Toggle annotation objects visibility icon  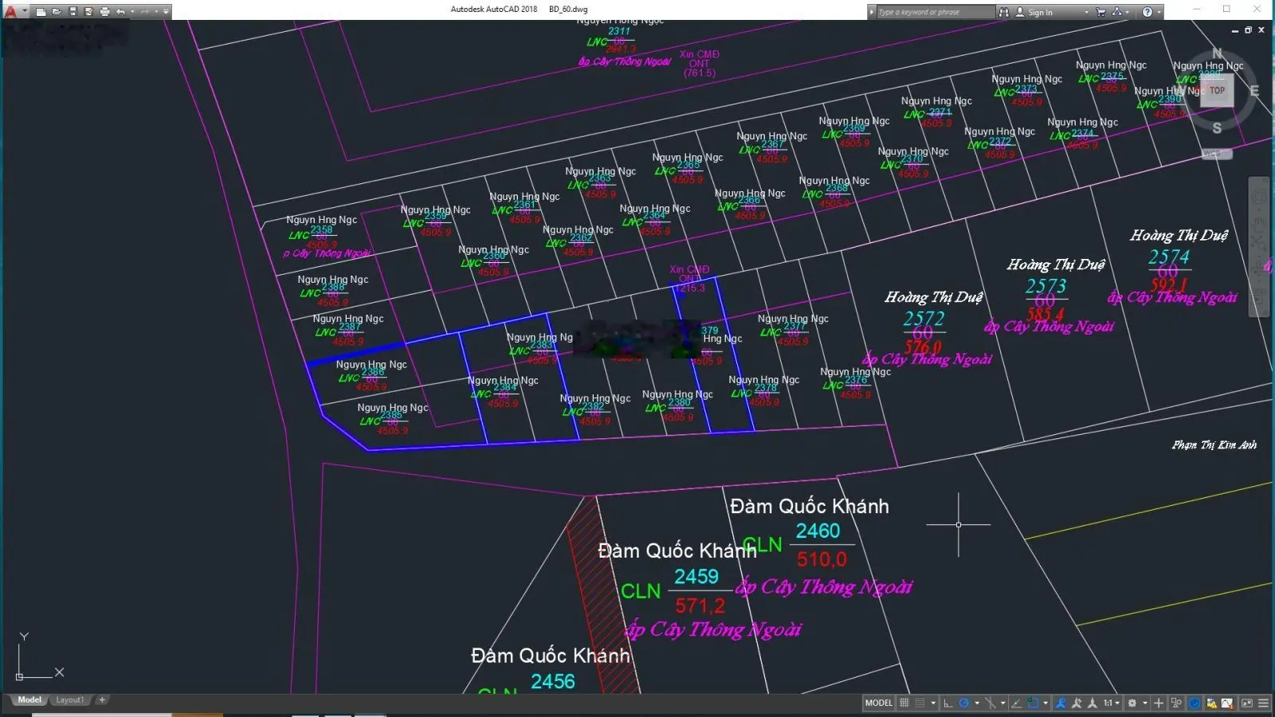pyautogui.click(x=1061, y=703)
